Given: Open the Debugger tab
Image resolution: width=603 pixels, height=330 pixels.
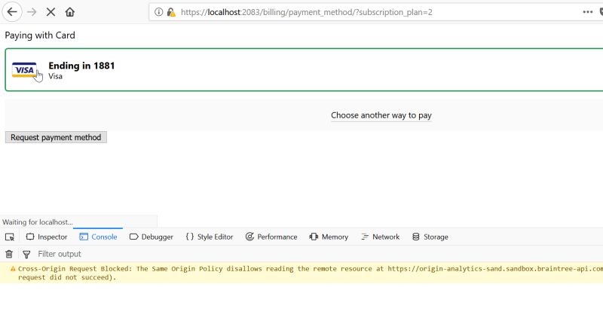Looking at the screenshot, I should click(x=152, y=237).
